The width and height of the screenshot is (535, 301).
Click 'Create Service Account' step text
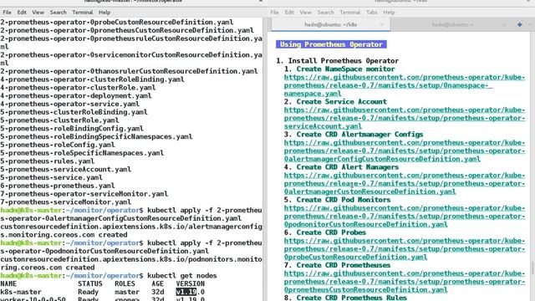coord(341,102)
